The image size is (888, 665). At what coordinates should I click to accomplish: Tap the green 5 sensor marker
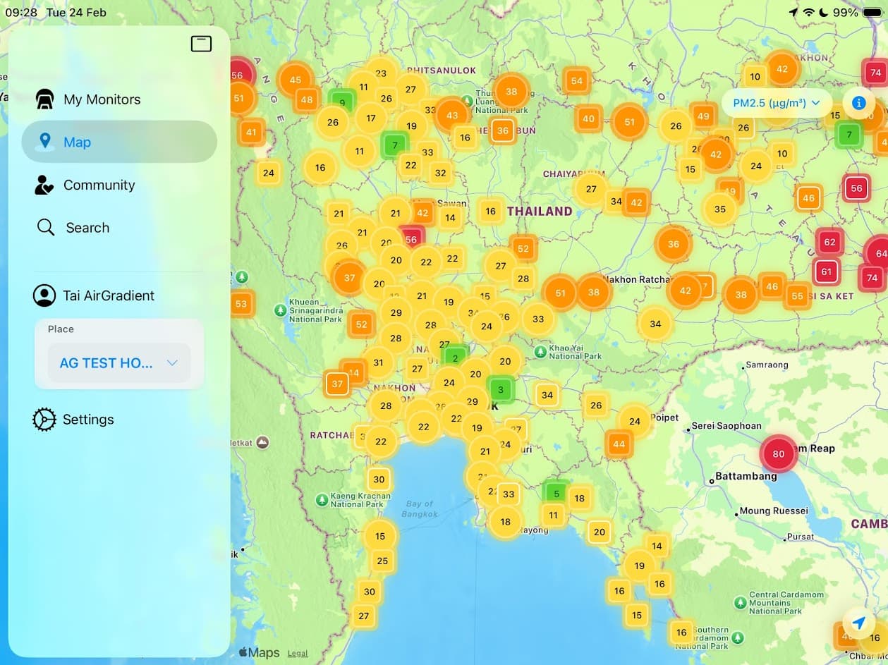(x=556, y=494)
